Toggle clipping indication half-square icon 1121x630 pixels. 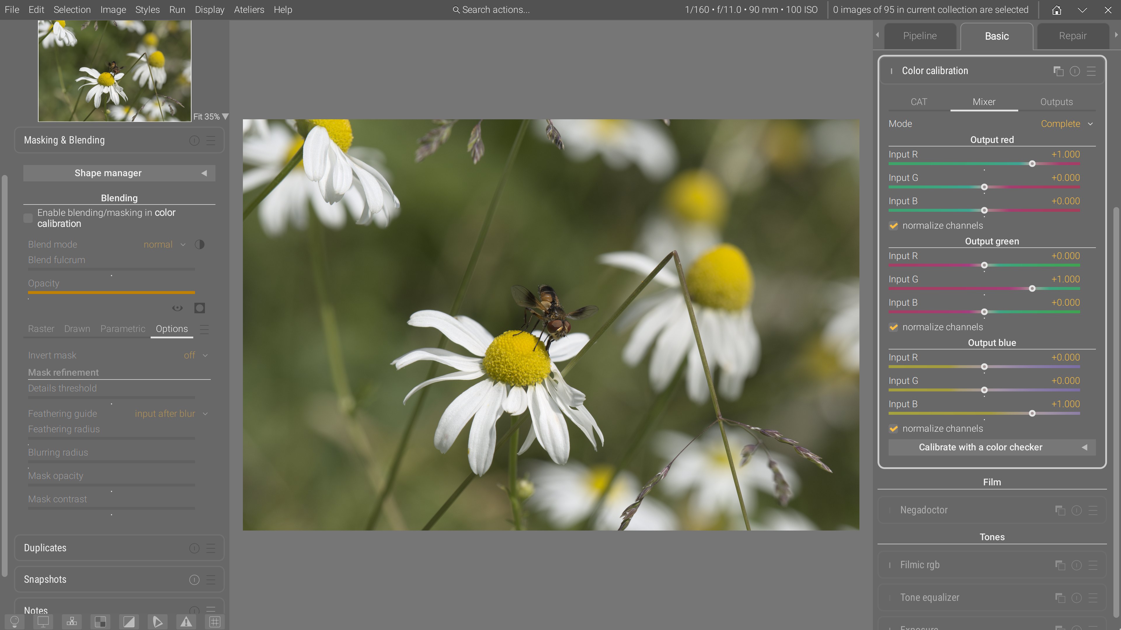129,622
